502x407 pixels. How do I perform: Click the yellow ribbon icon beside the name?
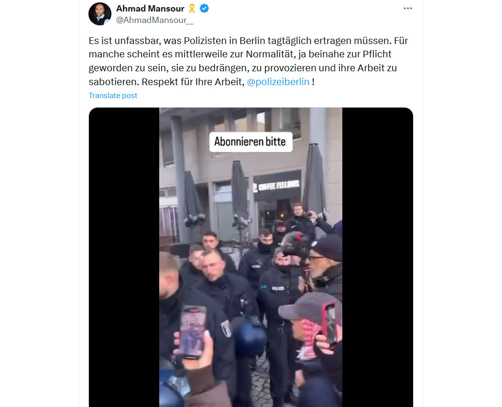[x=192, y=8]
